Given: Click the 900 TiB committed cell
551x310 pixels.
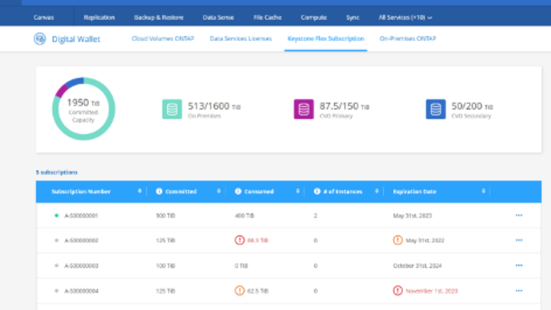Looking at the screenshot, I should point(165,215).
